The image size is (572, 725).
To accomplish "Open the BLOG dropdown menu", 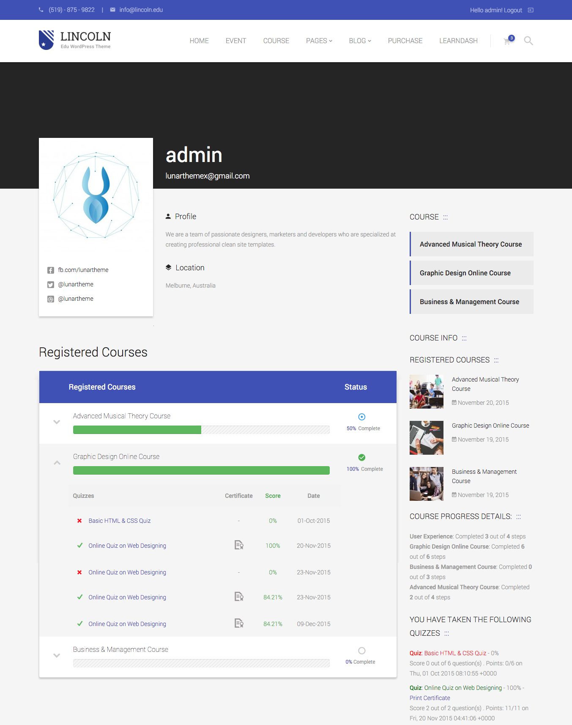I will pos(360,41).
